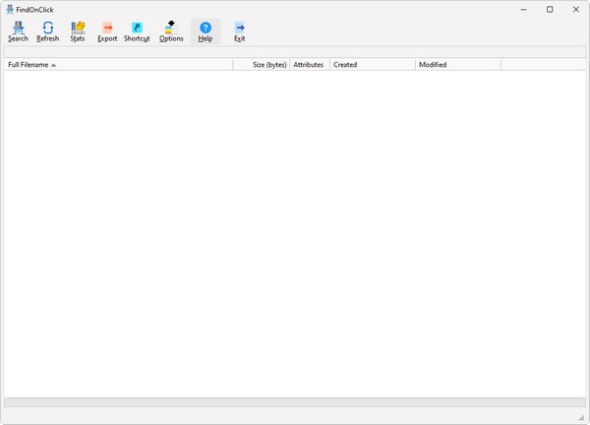This screenshot has height=425, width=590.
Task: Minimize the FindOnClick window
Action: click(522, 9)
